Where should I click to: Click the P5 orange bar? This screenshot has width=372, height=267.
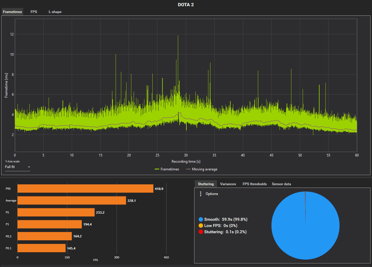(x=56, y=212)
